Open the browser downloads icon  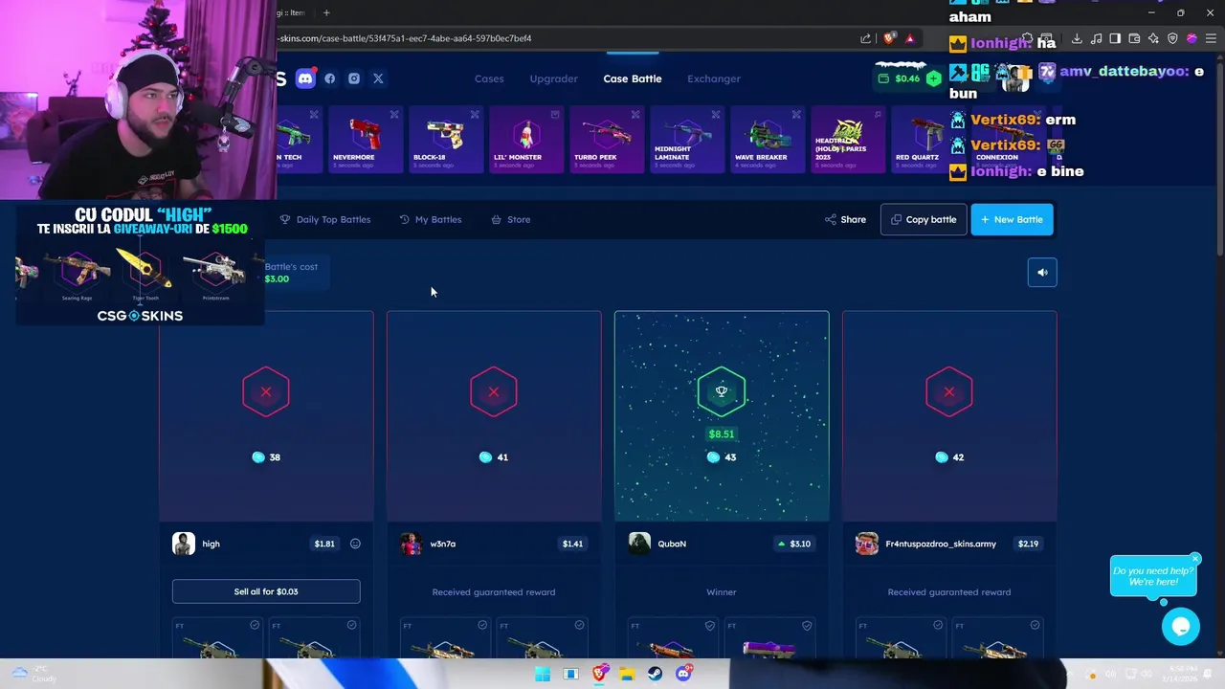point(1077,38)
